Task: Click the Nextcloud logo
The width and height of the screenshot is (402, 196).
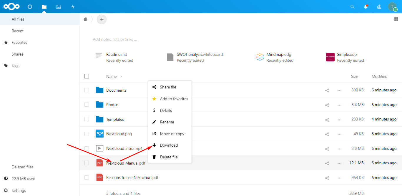Action: (11, 6)
